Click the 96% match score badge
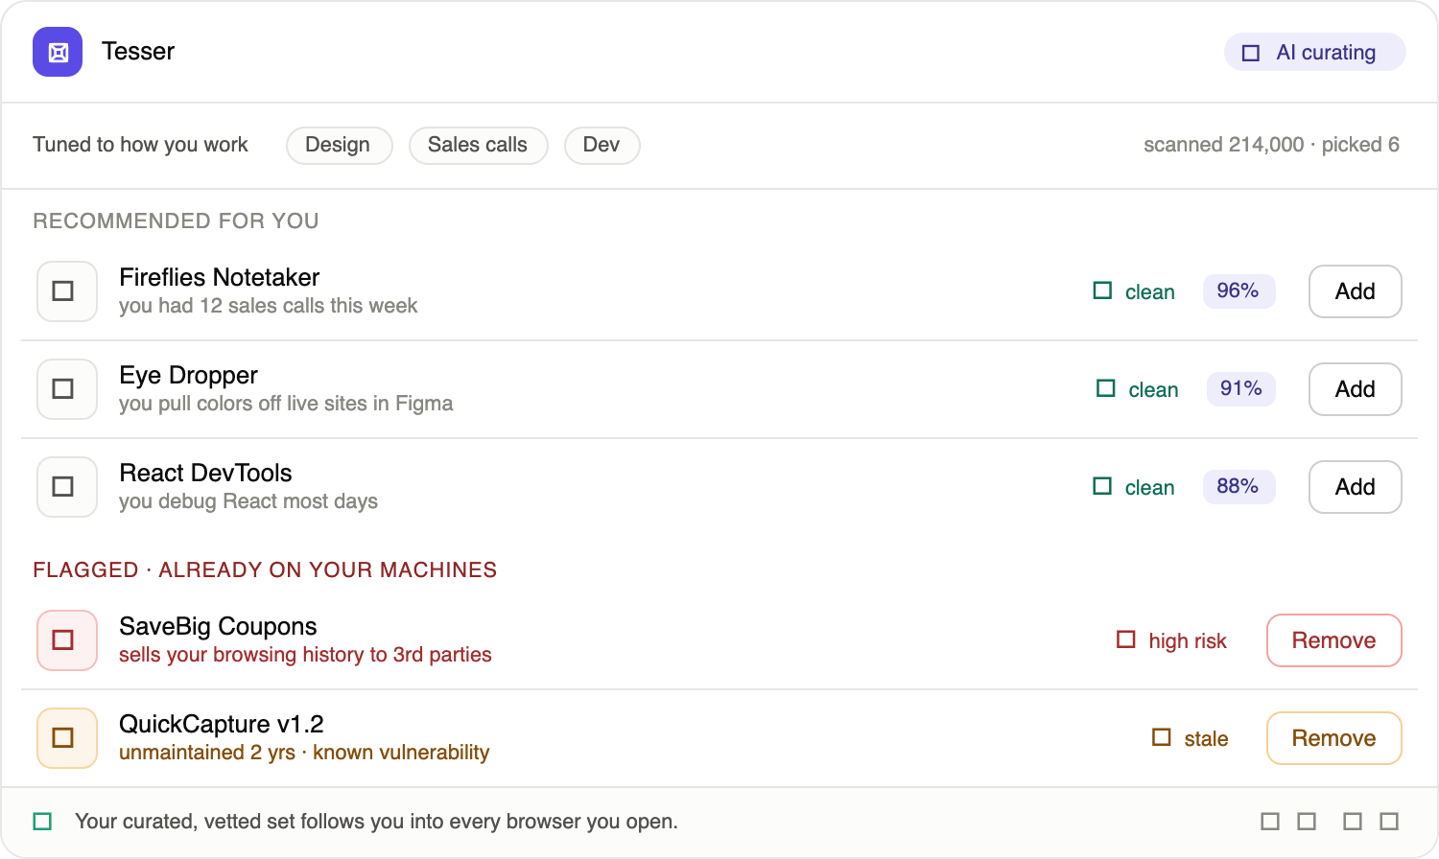Viewport: 1439px width, 859px height. [x=1238, y=290]
